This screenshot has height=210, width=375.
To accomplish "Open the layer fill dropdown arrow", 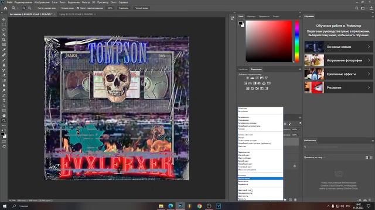I will 299,135.
